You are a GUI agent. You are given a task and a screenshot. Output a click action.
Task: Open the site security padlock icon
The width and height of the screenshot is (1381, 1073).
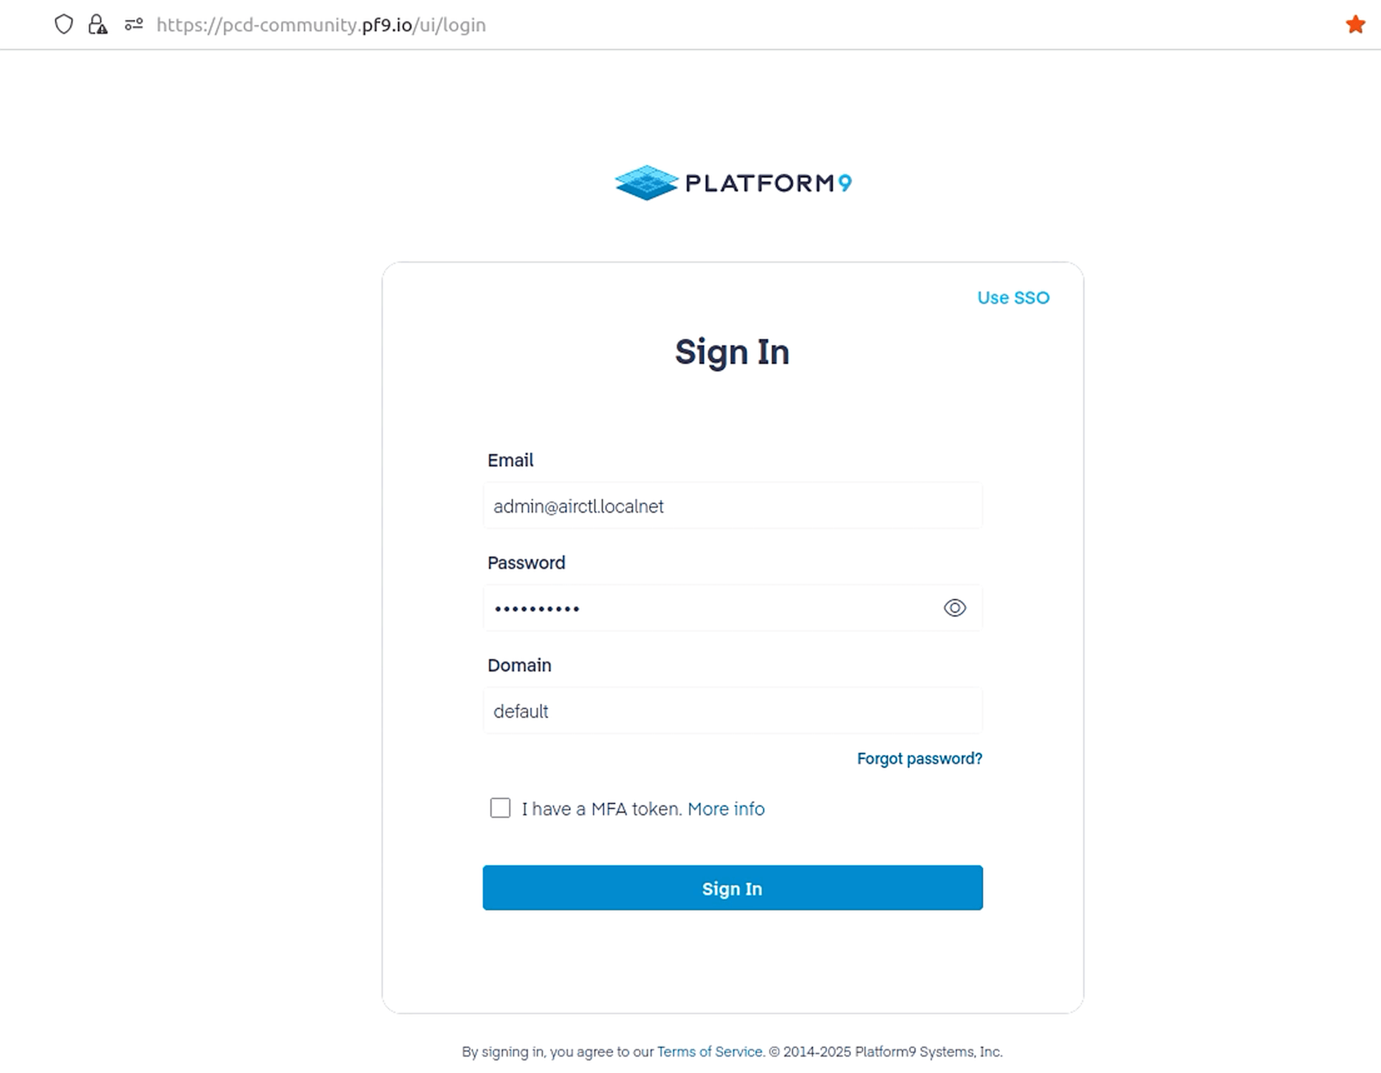point(98,24)
